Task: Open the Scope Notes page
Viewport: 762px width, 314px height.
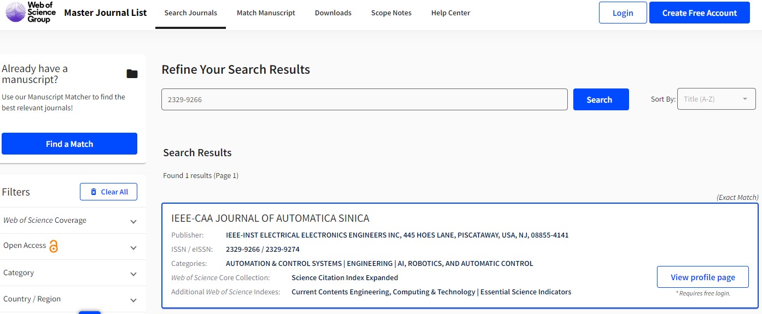Action: point(391,13)
